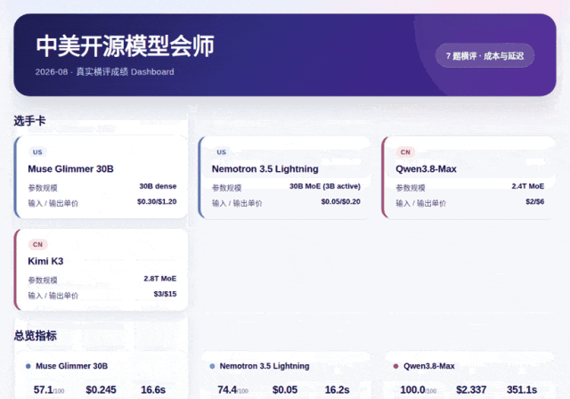This screenshot has width=570, height=399.
Task: Click the red dot beside overview Qwen3.8-Max
Action: coord(395,366)
